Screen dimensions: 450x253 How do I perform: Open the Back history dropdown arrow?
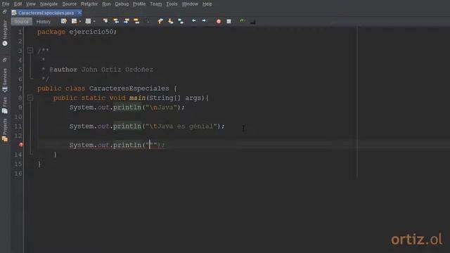click(x=80, y=21)
